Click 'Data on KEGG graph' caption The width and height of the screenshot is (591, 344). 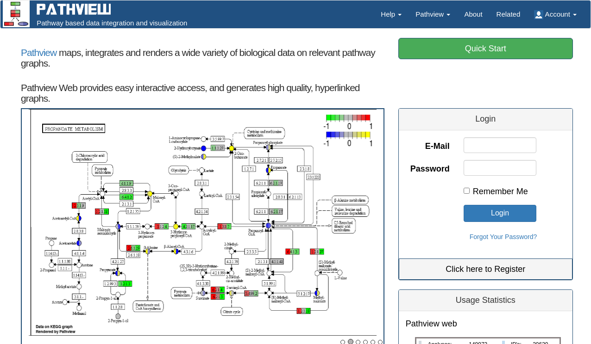click(x=54, y=326)
